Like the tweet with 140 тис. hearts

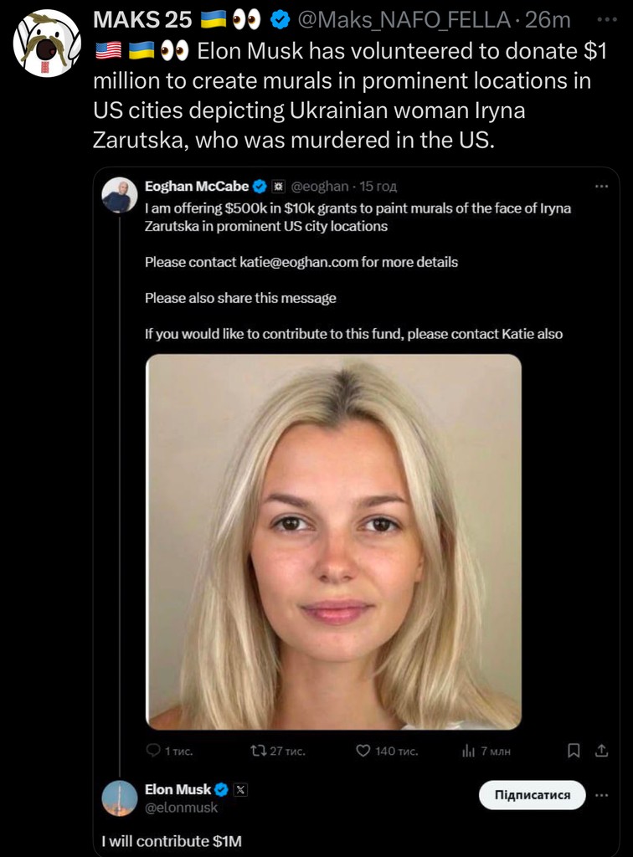pos(363,751)
